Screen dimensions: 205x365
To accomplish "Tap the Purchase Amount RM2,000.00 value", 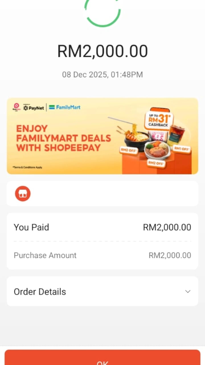I will point(170,255).
